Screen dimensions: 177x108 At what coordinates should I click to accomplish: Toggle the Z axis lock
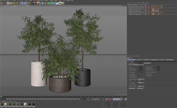tap(27, 3)
